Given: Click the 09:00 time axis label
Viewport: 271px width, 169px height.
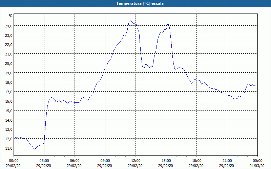Looking at the screenshot, I should click(x=105, y=161).
